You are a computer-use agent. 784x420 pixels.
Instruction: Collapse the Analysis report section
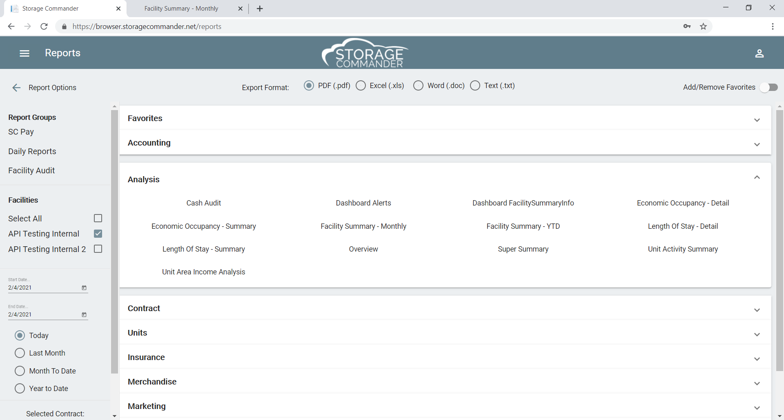click(x=757, y=177)
